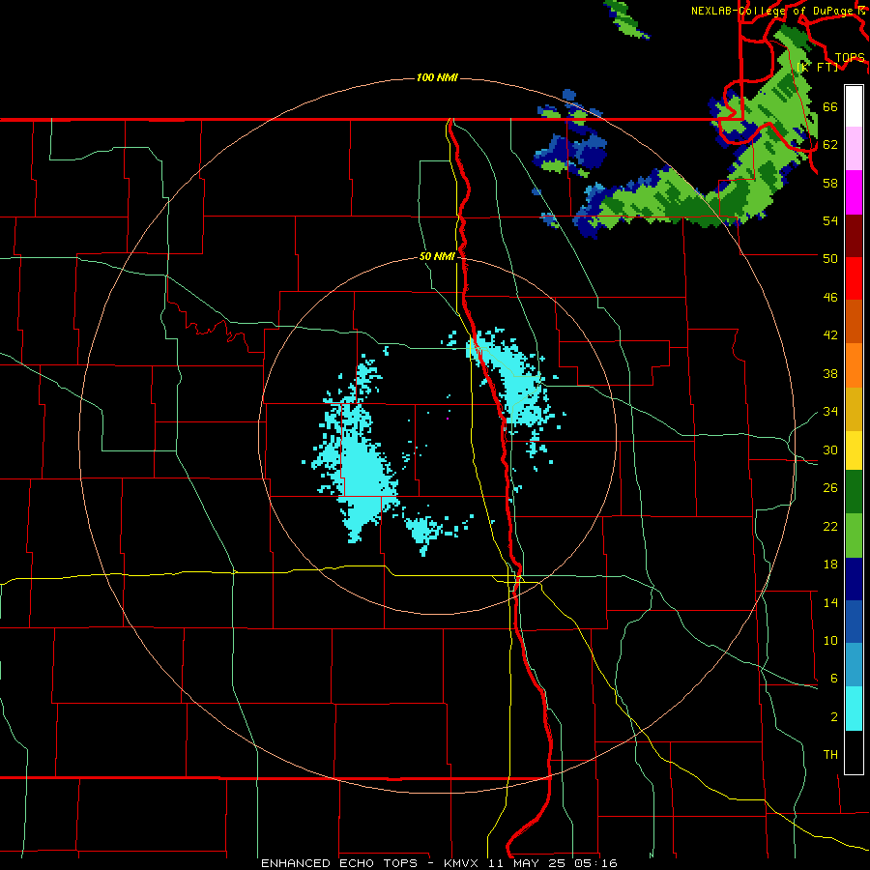The image size is (870, 870).
Task: Click the white swatch on the tops scale
Action: click(854, 106)
